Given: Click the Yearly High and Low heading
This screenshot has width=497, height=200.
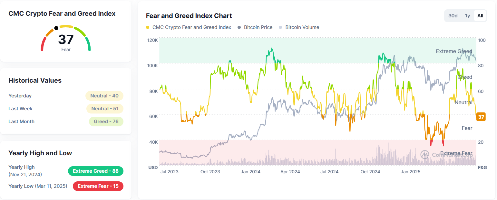Looking at the screenshot, I should [40, 153].
